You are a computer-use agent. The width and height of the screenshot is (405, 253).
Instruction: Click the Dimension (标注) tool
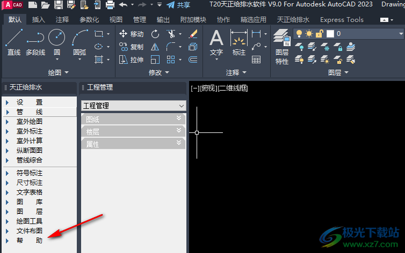239,42
